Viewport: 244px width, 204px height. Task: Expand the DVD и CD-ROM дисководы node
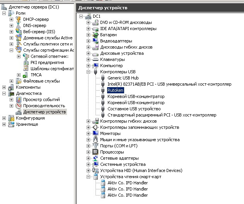[89, 22]
